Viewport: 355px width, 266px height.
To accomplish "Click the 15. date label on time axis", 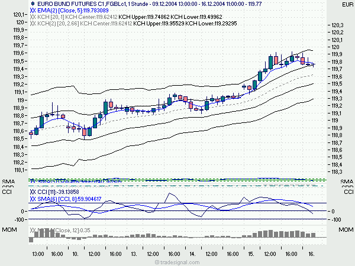I will (x=251, y=254).
